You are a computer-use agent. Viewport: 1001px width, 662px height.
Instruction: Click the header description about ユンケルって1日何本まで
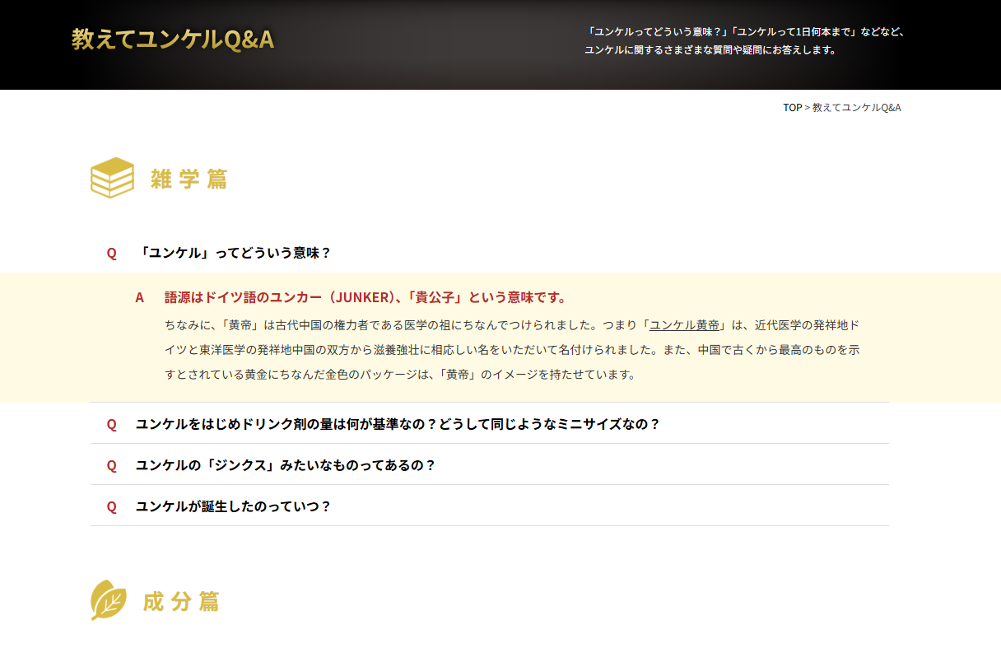[746, 40]
